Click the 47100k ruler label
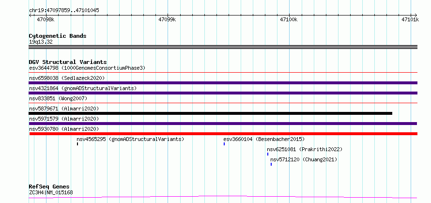This screenshot has height=203, width=431. coord(289,19)
